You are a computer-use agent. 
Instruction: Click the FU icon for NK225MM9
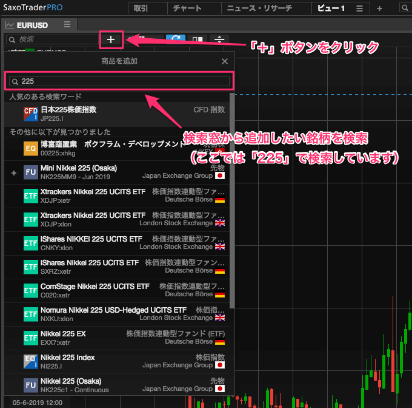coord(31,172)
